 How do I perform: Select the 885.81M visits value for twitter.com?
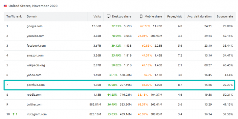[95, 105]
